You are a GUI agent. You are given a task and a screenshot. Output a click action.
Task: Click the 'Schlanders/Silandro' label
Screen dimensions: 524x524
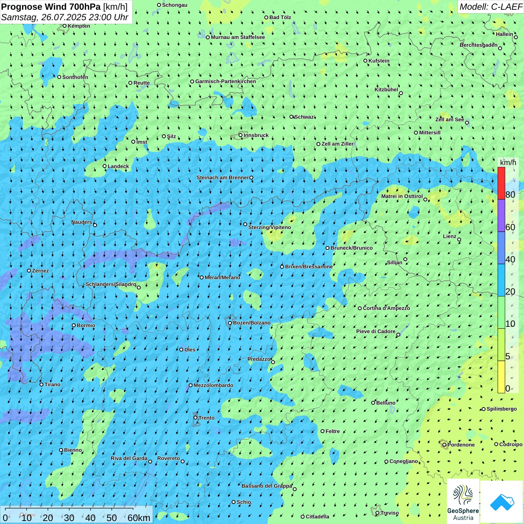(111, 284)
